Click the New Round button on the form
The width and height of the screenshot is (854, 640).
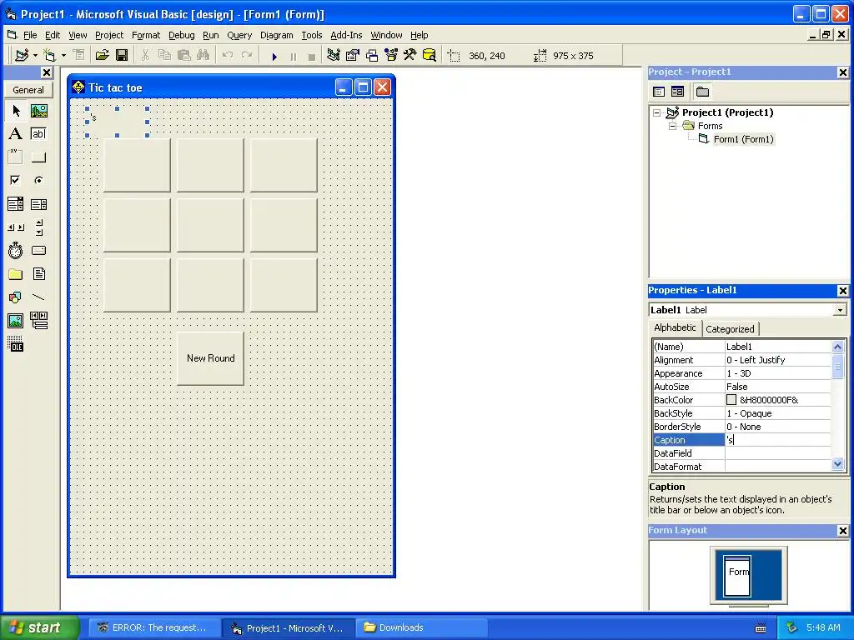210,358
